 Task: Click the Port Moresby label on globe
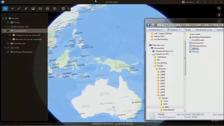click(x=134, y=69)
